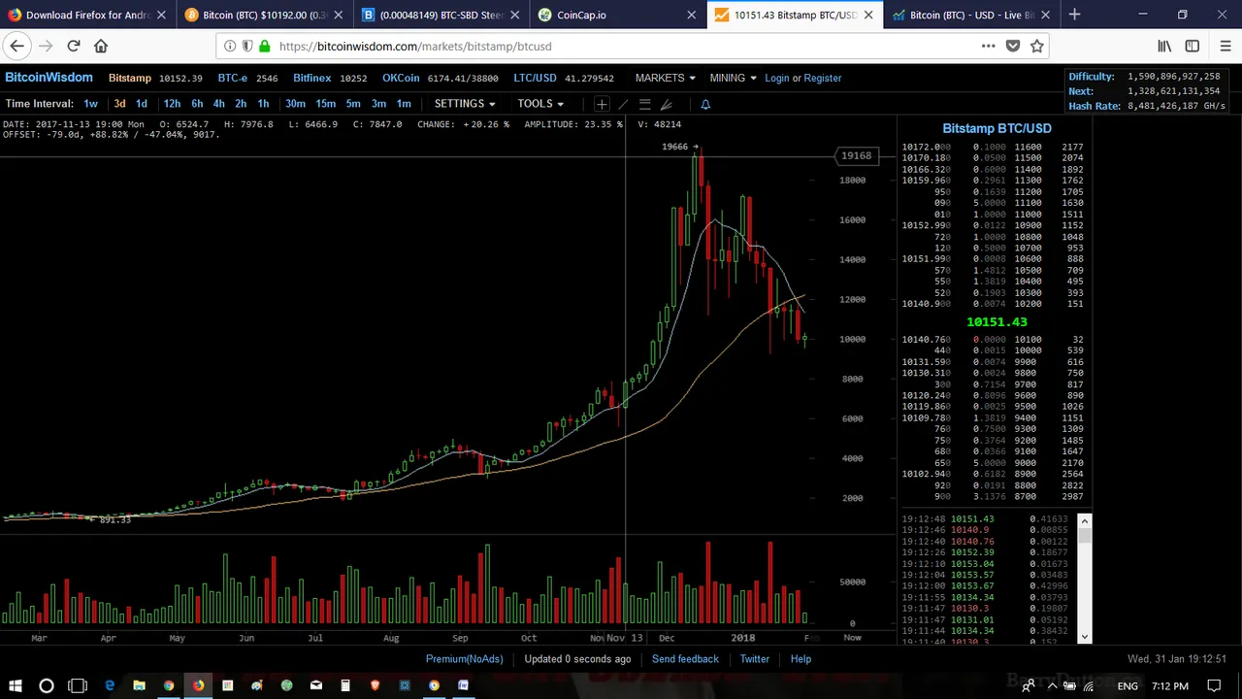Image resolution: width=1242 pixels, height=699 pixels.
Task: Open Windows Start menu
Action: click(x=16, y=685)
